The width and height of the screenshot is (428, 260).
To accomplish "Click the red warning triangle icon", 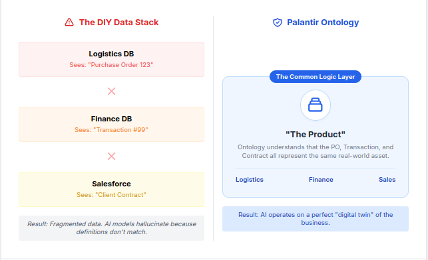I will [x=69, y=22].
